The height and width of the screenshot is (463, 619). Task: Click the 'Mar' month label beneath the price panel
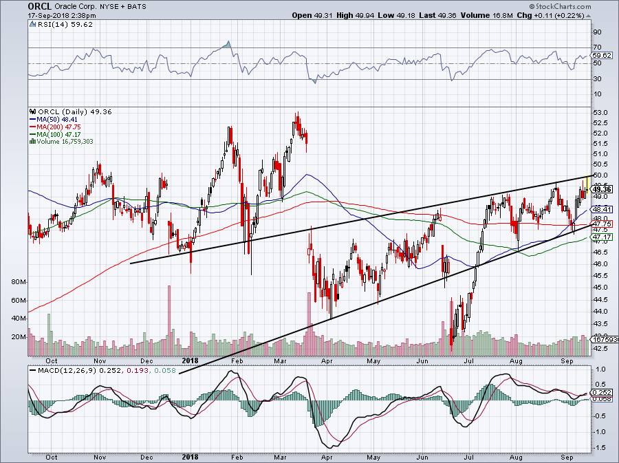[x=280, y=360]
